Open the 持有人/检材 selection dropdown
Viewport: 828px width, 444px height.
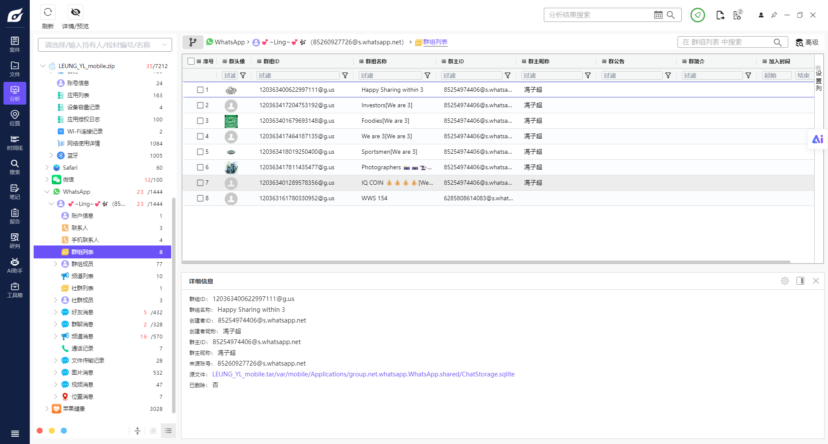[105, 45]
